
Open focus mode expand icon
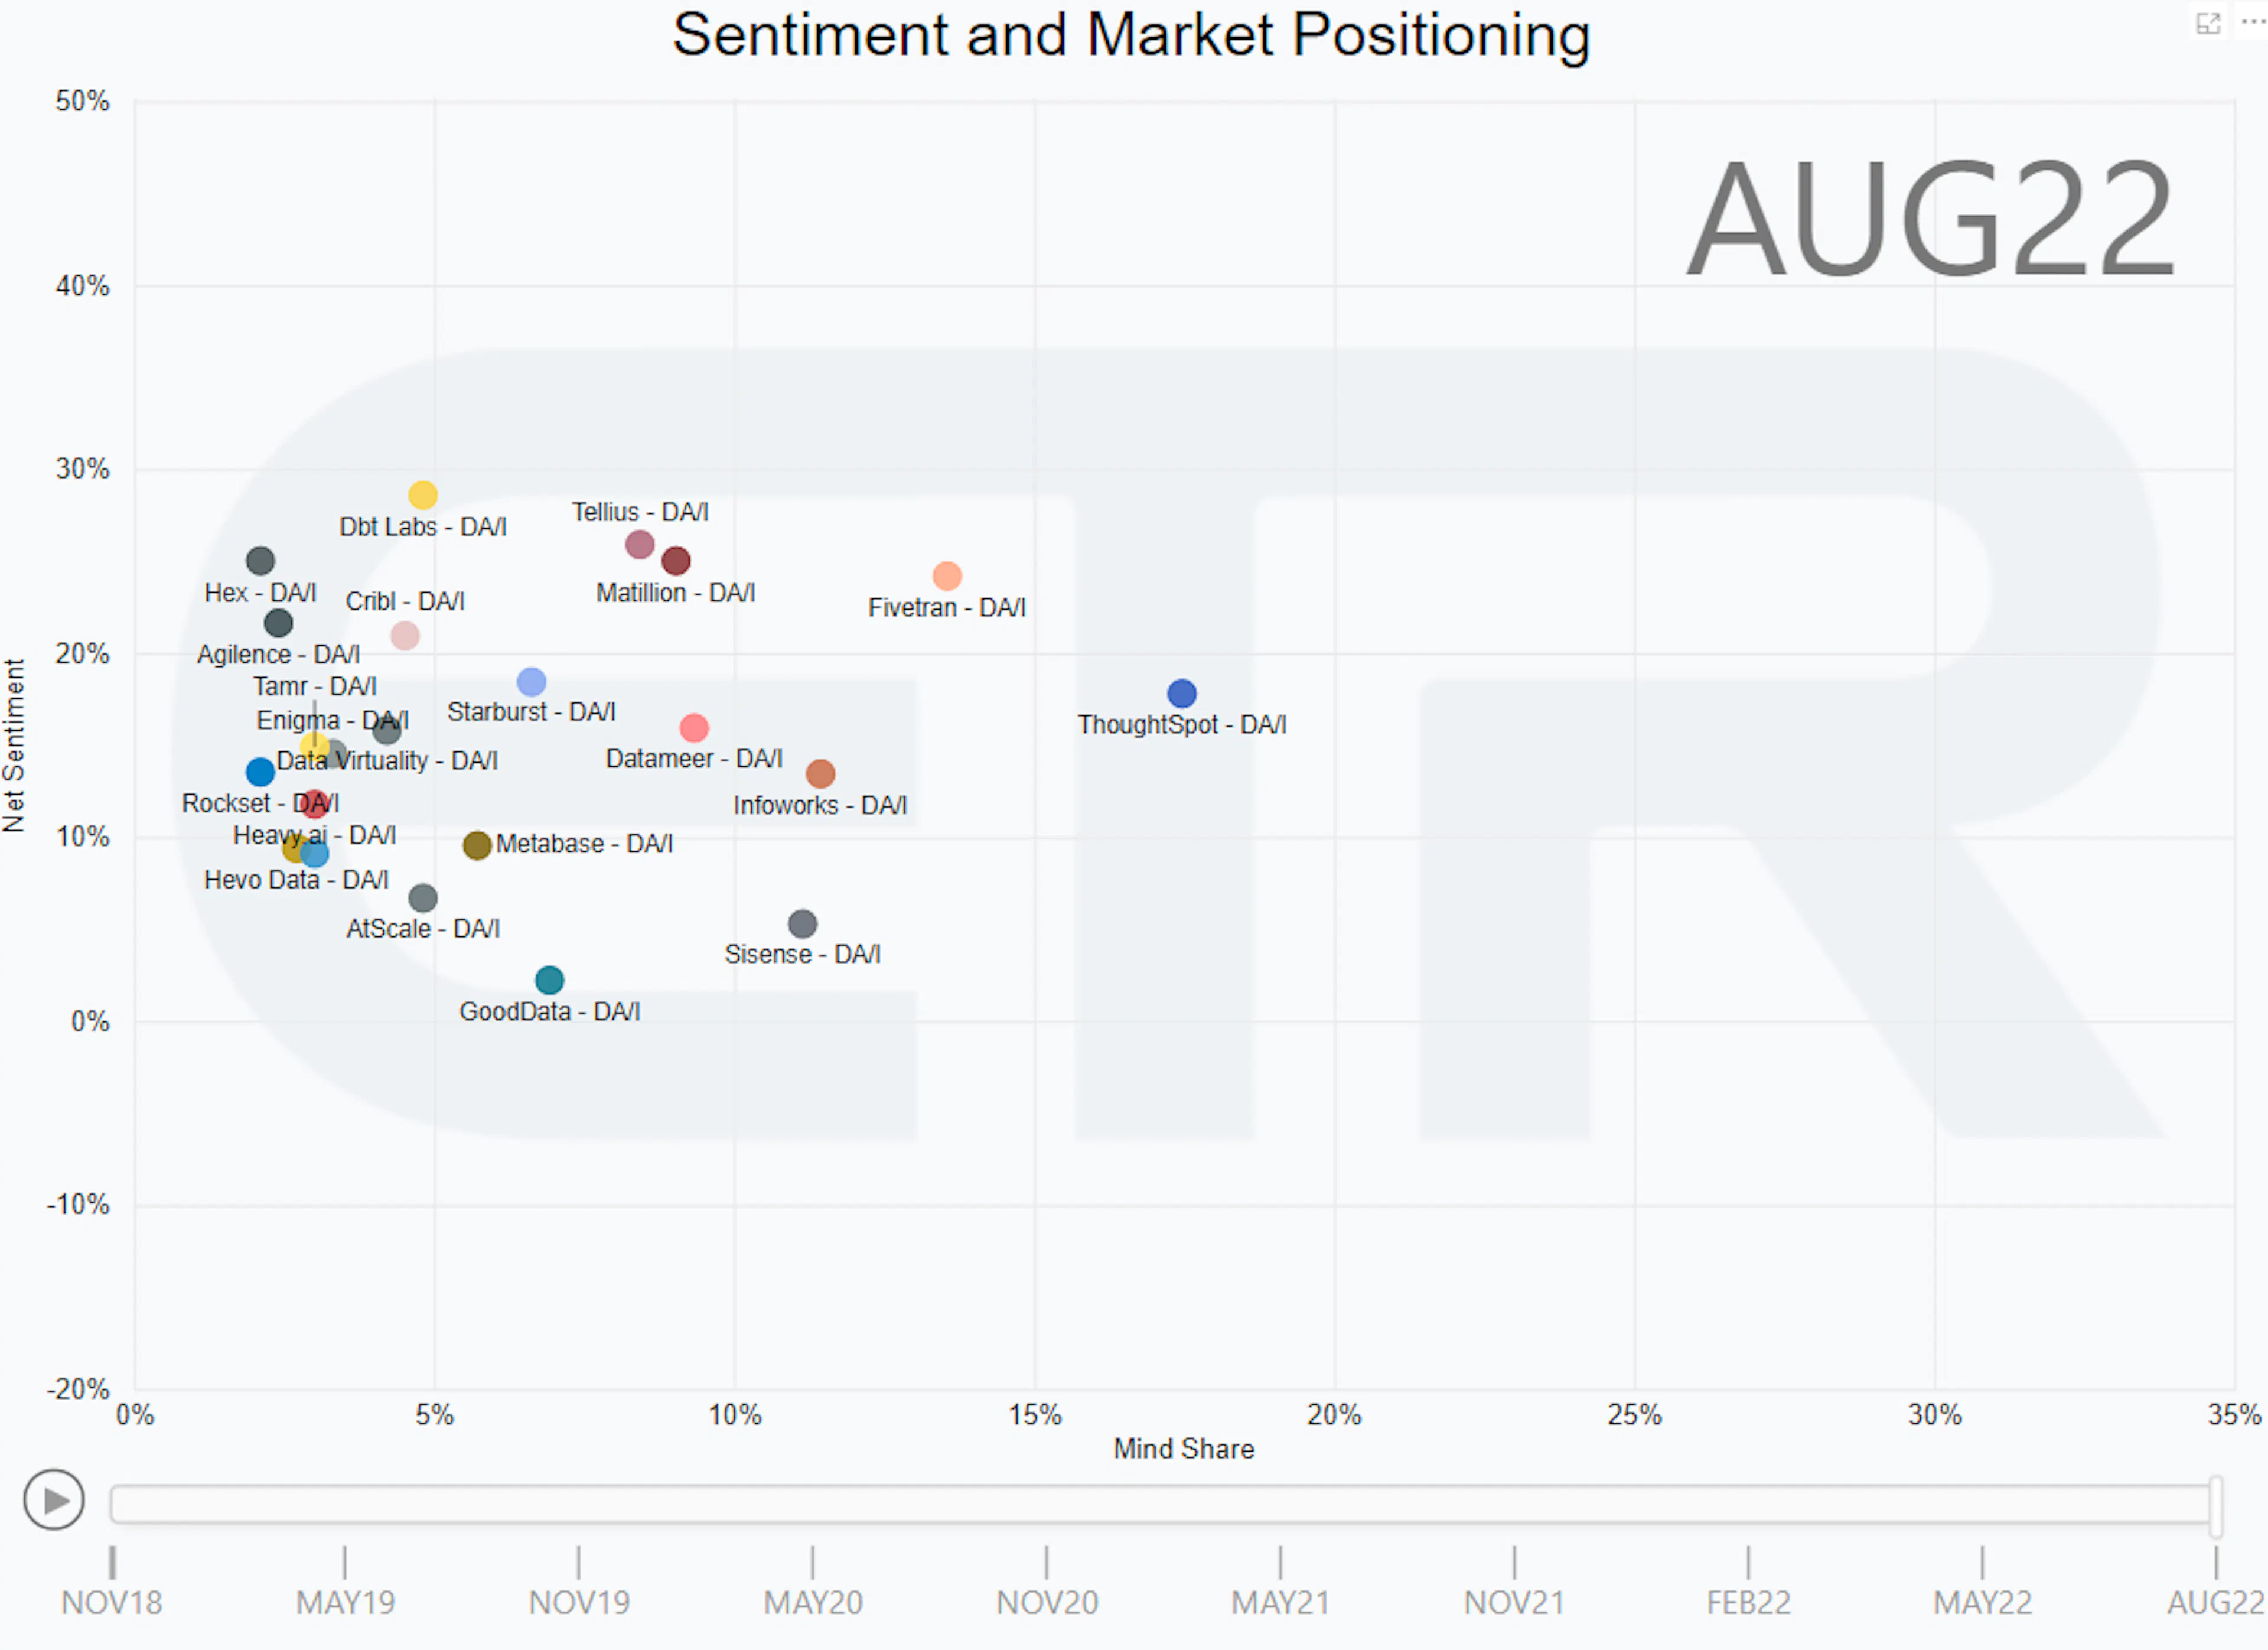coord(2208,23)
